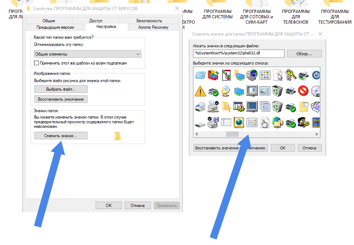
Task: Pick the folder with gold star icon
Action: [x=226, y=107]
